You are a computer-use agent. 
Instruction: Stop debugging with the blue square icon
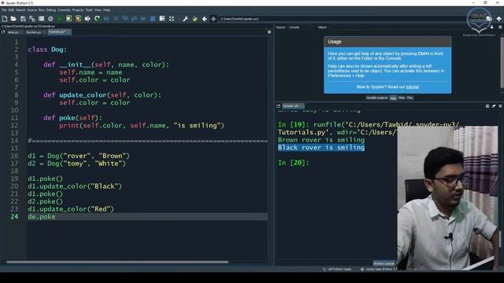pyautogui.click(x=153, y=19)
